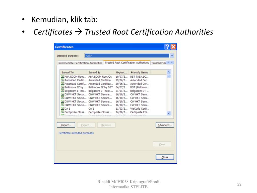Click the View button
The width and height of the screenshot is (257, 193).
[x=162, y=144]
